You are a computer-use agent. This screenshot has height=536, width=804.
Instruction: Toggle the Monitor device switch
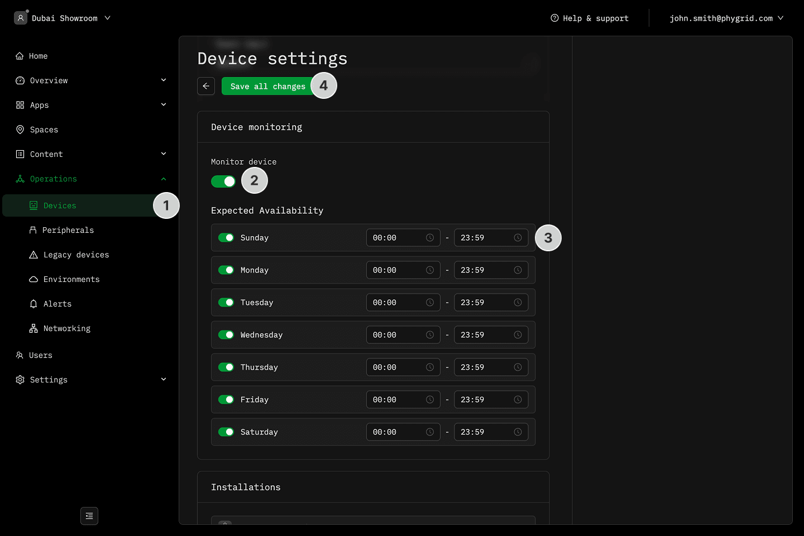pos(223,181)
